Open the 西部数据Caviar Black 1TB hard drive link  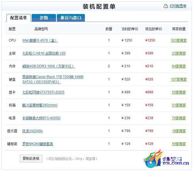53,79
